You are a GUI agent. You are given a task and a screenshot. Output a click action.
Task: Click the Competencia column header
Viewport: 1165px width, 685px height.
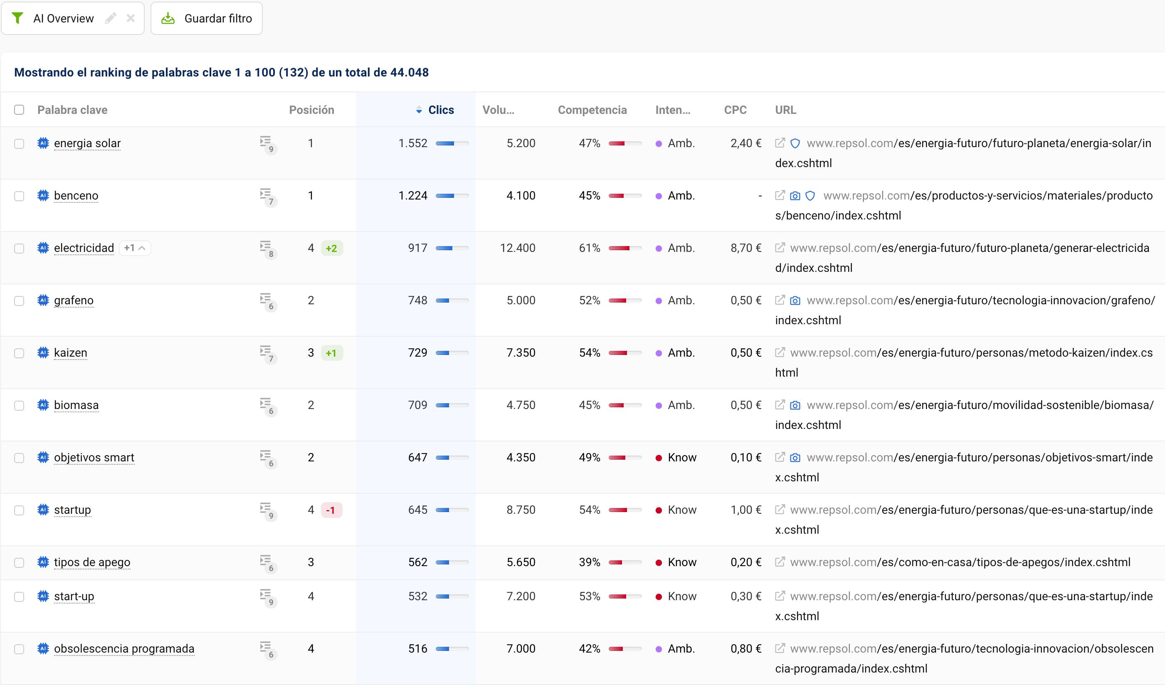point(592,110)
